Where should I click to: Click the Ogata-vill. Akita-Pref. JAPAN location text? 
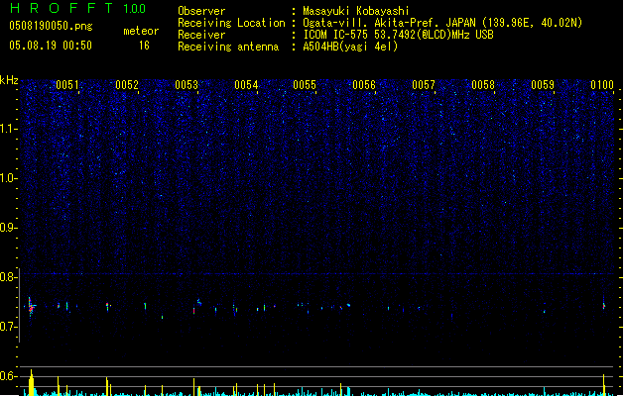coord(442,23)
